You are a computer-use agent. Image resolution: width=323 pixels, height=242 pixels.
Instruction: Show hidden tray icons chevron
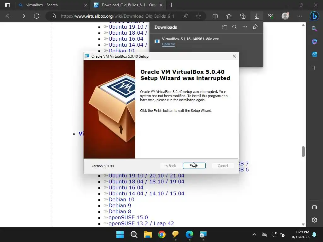[254, 234]
